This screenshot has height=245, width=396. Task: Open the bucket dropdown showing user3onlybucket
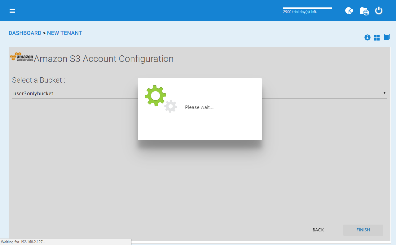200,93
